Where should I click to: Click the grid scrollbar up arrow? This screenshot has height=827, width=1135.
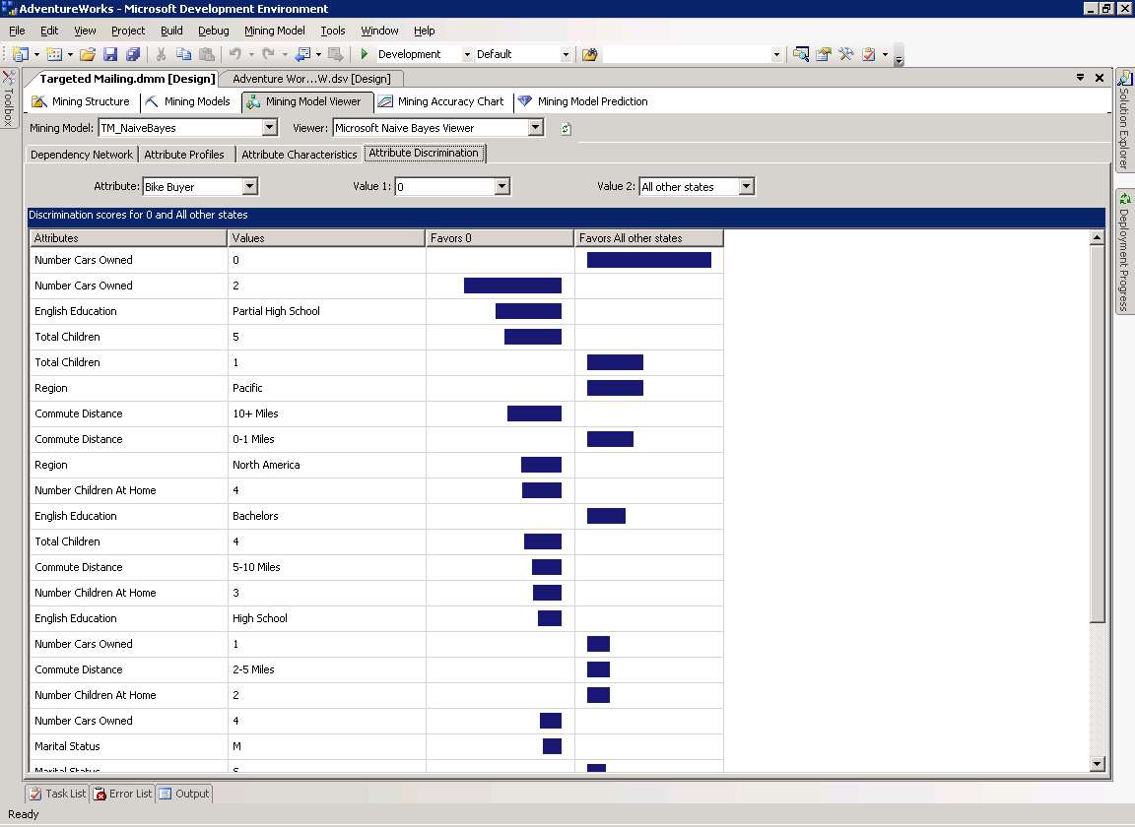pos(1097,237)
